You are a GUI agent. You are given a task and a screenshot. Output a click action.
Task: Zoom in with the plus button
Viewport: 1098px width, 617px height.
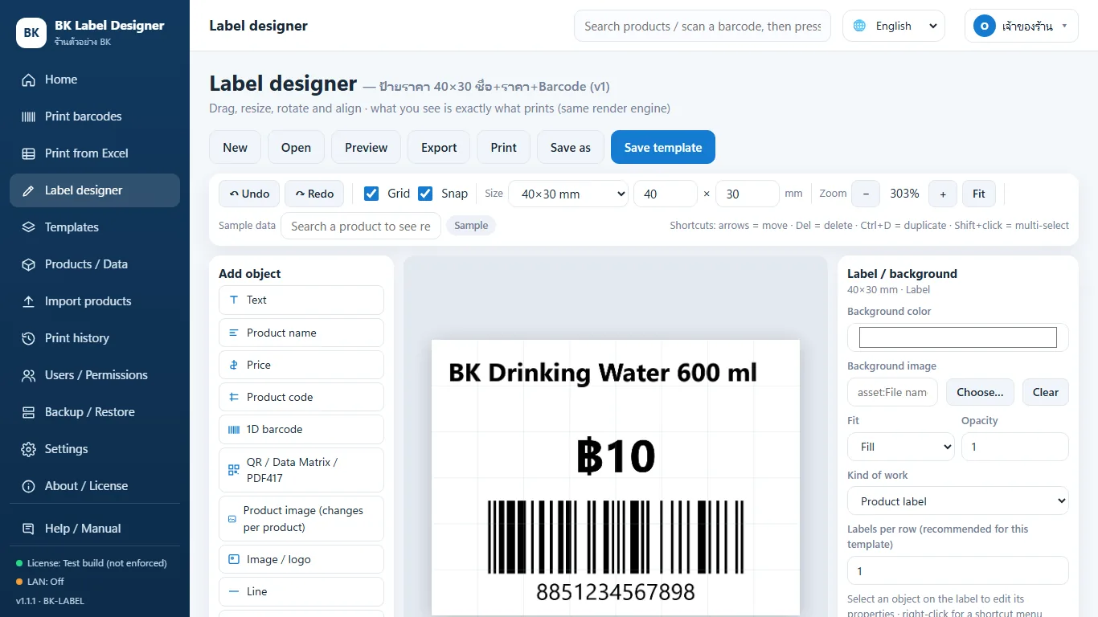pos(943,194)
